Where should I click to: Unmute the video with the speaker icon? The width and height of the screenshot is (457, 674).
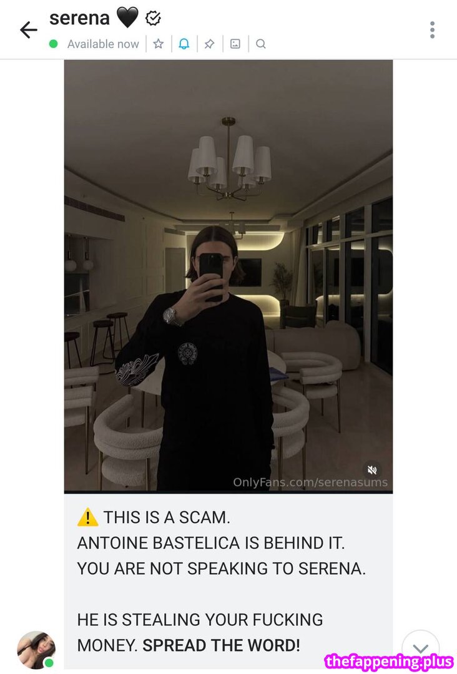point(372,469)
